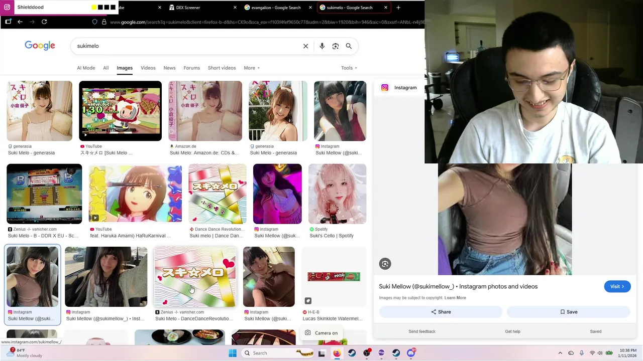Click the magnifying glass search icon
Viewport: 643px width, 361px height.
tap(349, 46)
